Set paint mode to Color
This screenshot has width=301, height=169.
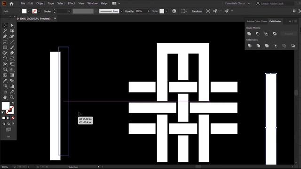tap(4, 118)
